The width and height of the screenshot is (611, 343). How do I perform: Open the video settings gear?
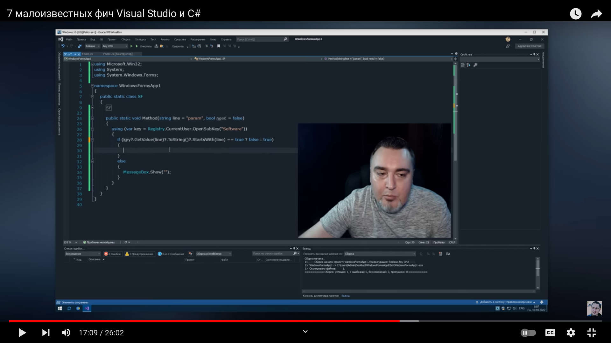[571, 333]
